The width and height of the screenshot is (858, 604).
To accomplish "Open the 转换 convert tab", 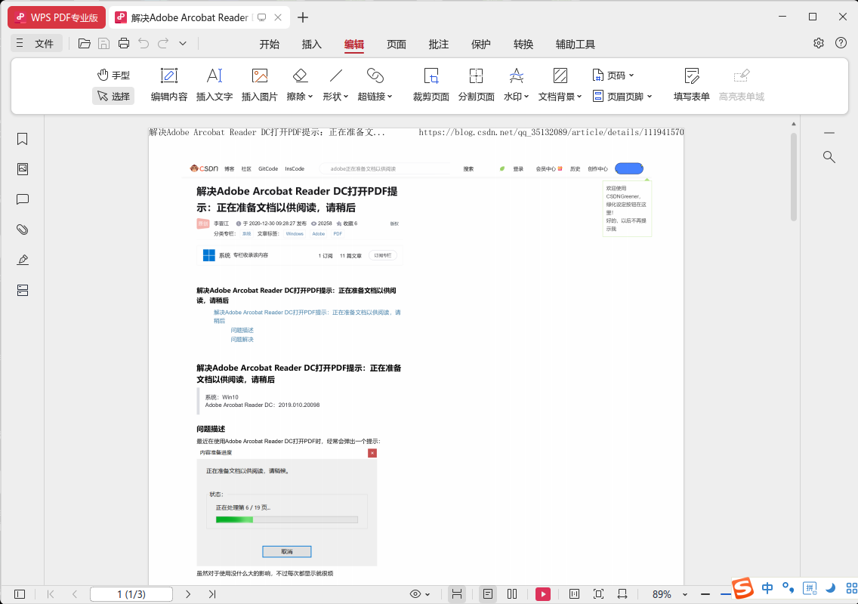I will point(523,45).
